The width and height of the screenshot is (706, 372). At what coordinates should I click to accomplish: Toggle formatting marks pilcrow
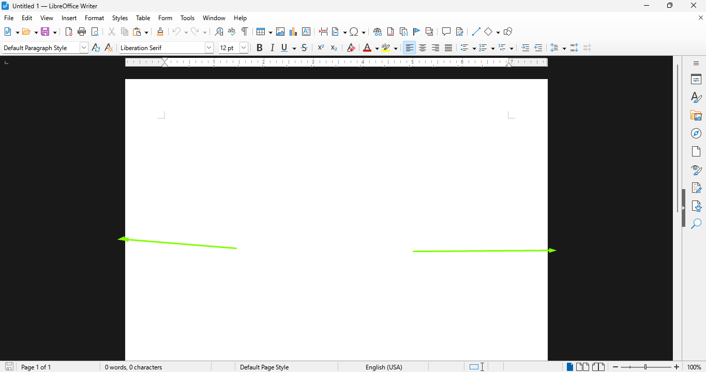pos(245,32)
